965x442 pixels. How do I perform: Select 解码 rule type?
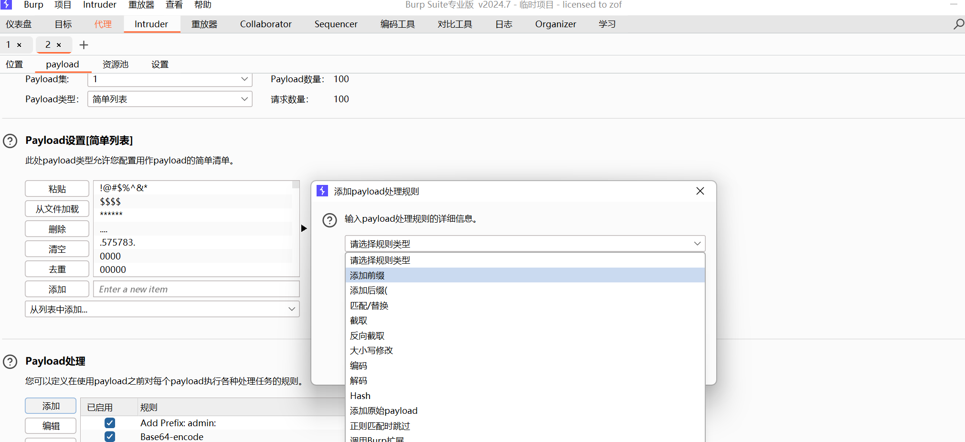(x=525, y=380)
